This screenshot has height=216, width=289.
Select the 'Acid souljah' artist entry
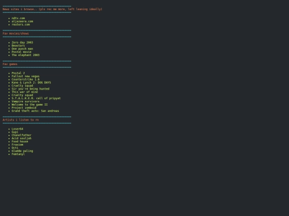tap(21, 138)
